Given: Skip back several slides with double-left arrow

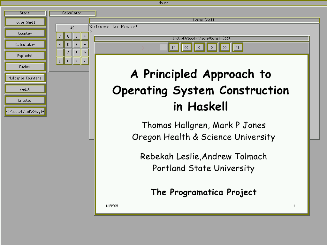Looking at the screenshot, I should [x=186, y=47].
